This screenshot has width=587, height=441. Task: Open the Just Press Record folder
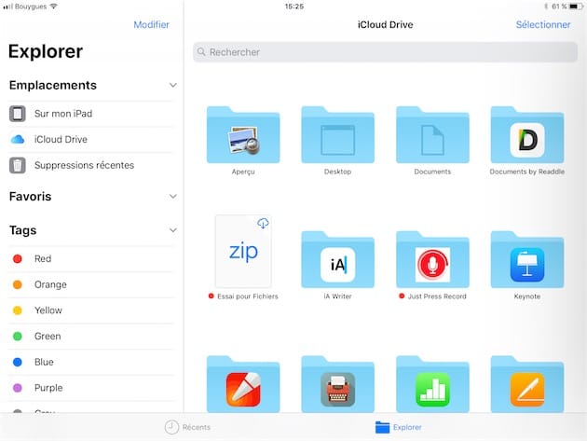pyautogui.click(x=432, y=260)
